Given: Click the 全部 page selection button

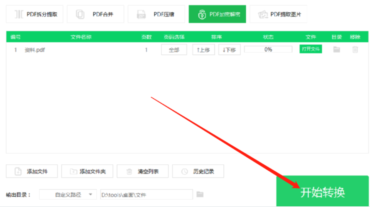Looking at the screenshot, I should (x=174, y=50).
